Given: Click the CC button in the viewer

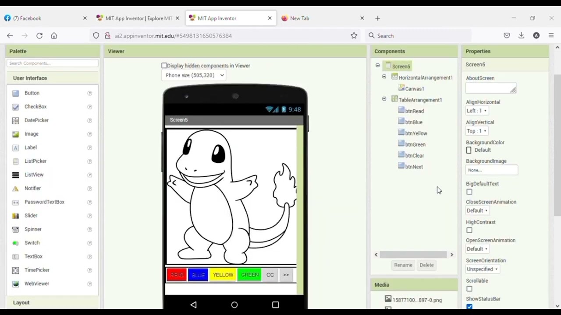Looking at the screenshot, I should 270,275.
